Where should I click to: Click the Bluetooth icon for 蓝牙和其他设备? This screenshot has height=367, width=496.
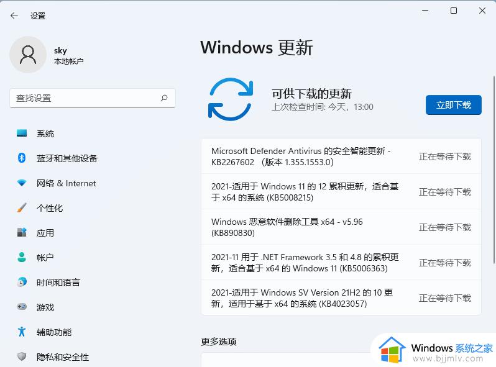(22, 158)
